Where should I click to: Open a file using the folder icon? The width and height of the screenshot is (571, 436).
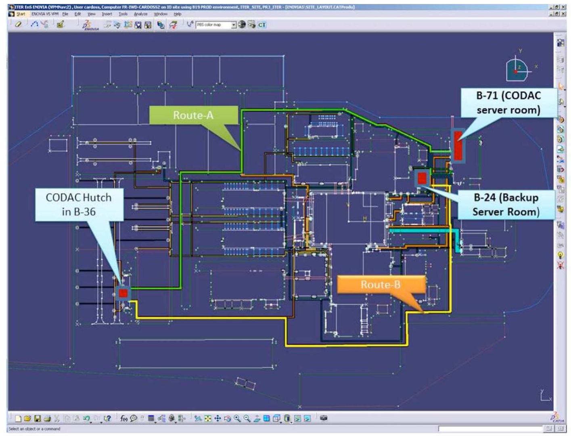28,419
